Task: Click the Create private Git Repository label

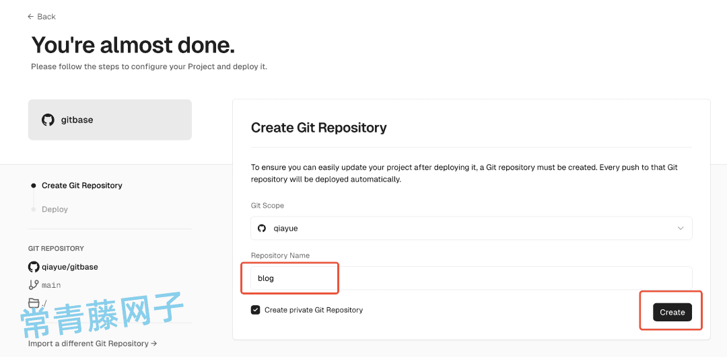Action: (x=314, y=310)
